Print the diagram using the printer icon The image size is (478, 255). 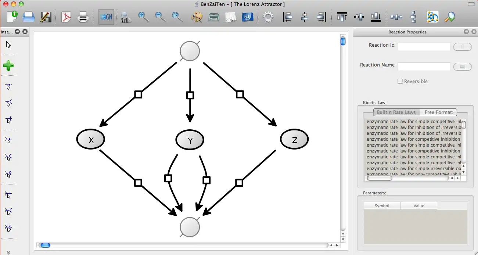83,17
